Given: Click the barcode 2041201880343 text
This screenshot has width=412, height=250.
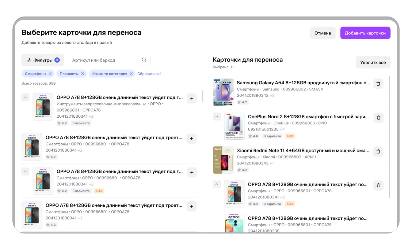Looking at the screenshot, I should coord(253,163).
